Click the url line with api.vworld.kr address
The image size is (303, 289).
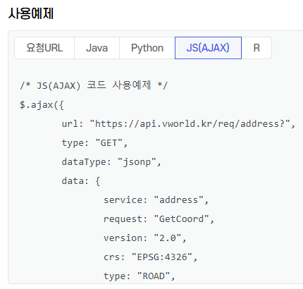pos(178,124)
